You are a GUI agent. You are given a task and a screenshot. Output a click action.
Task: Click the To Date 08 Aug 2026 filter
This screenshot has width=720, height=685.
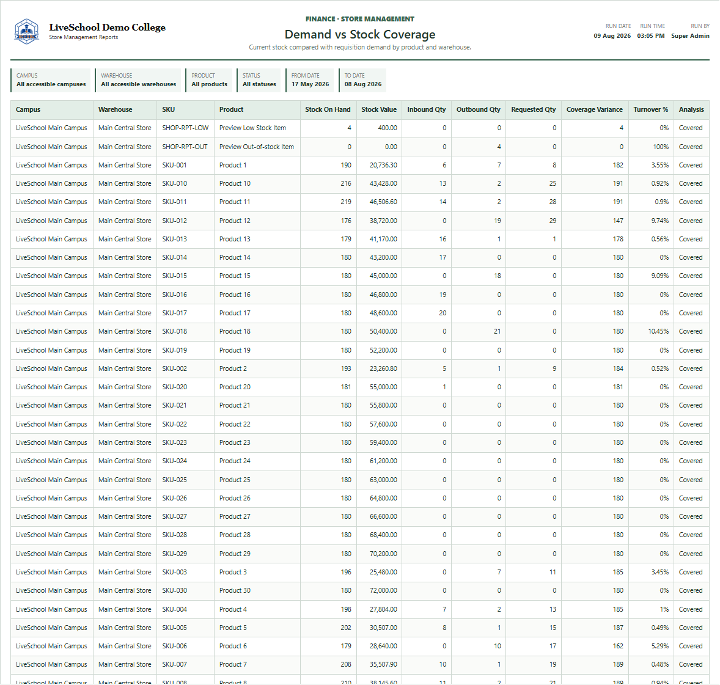click(363, 80)
